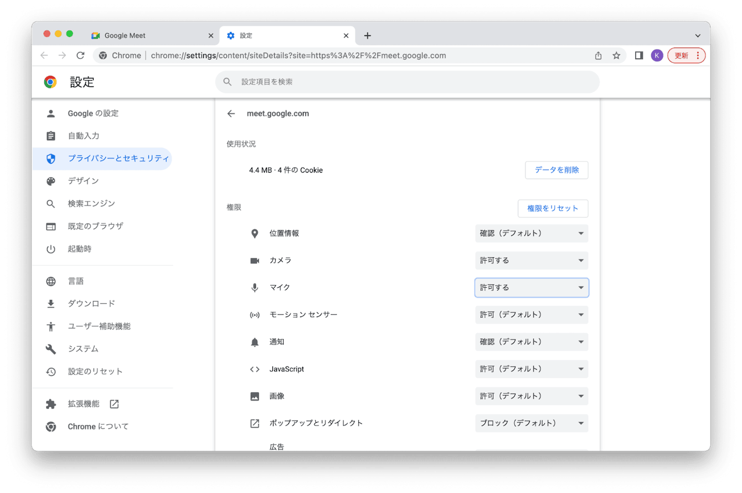Bookmark this page with the star icon
The height and width of the screenshot is (493, 742).
tap(616, 55)
